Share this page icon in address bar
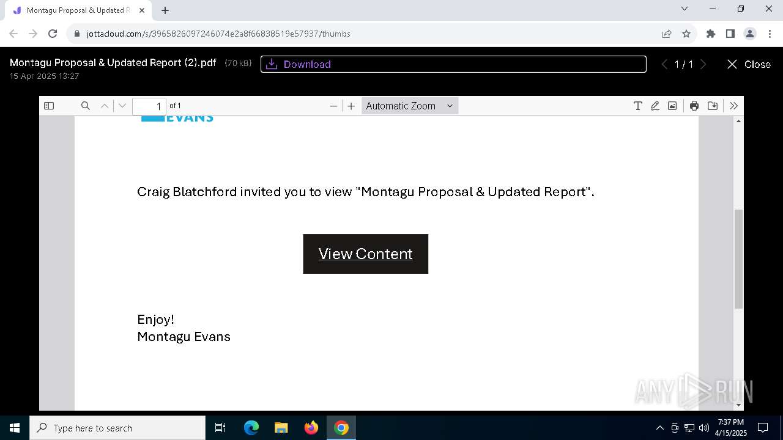The width and height of the screenshot is (783, 440). 667,34
